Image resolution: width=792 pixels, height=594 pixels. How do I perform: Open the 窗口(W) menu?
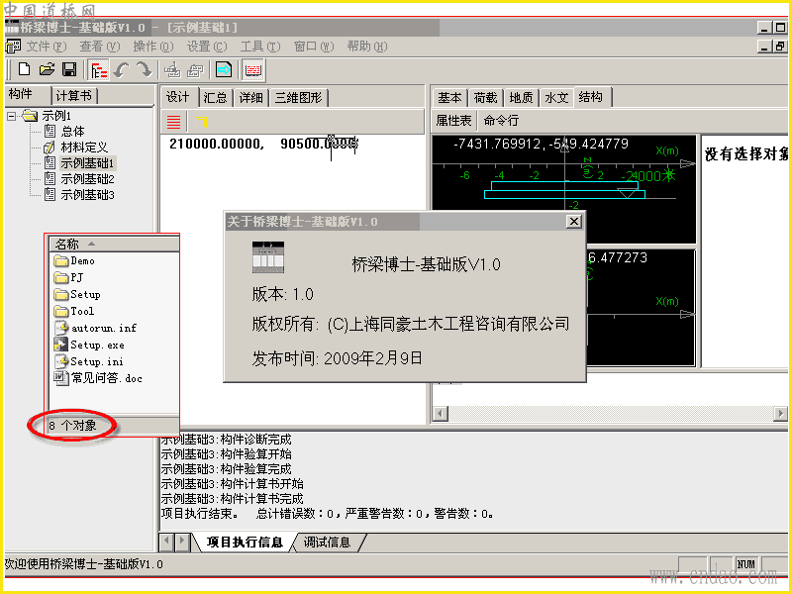coord(314,47)
